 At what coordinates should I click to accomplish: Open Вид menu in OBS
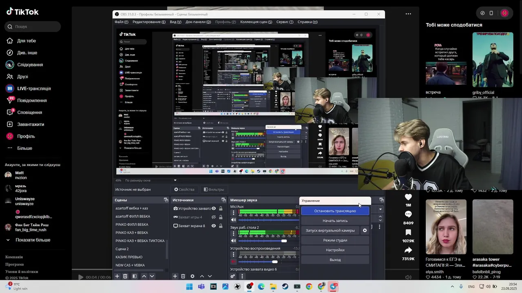click(x=175, y=22)
